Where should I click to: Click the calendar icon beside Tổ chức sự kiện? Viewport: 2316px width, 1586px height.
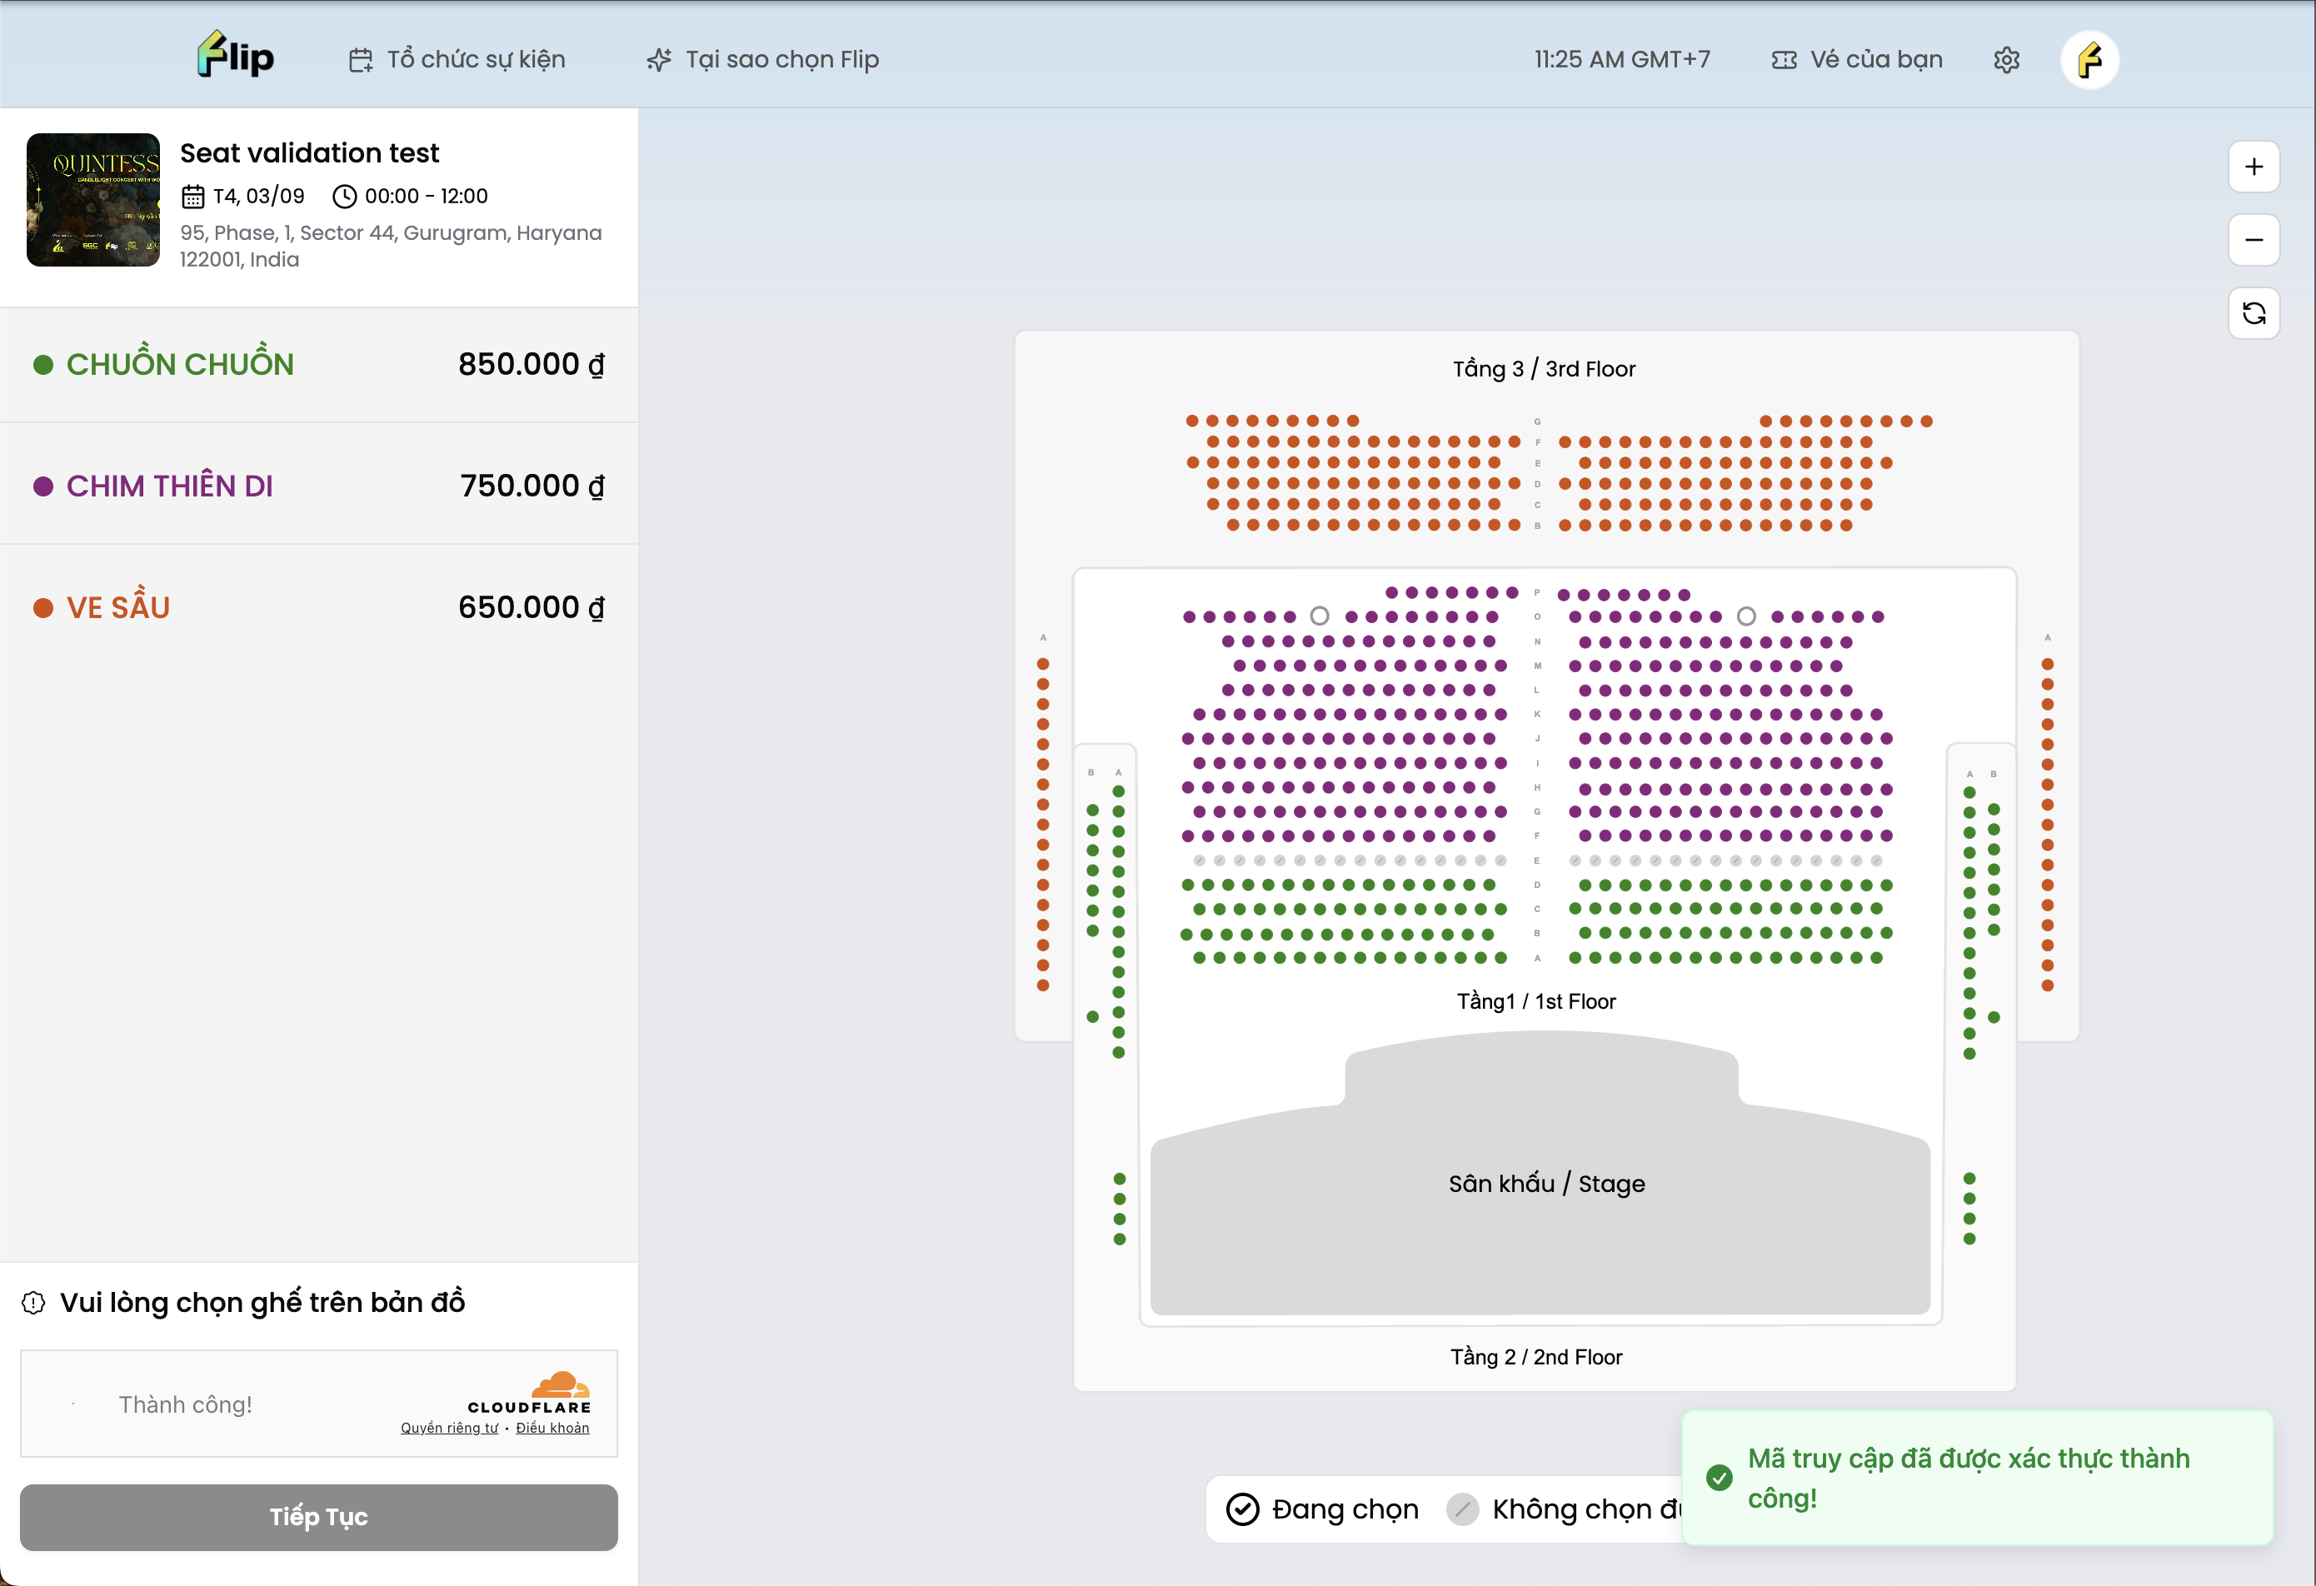(x=361, y=60)
